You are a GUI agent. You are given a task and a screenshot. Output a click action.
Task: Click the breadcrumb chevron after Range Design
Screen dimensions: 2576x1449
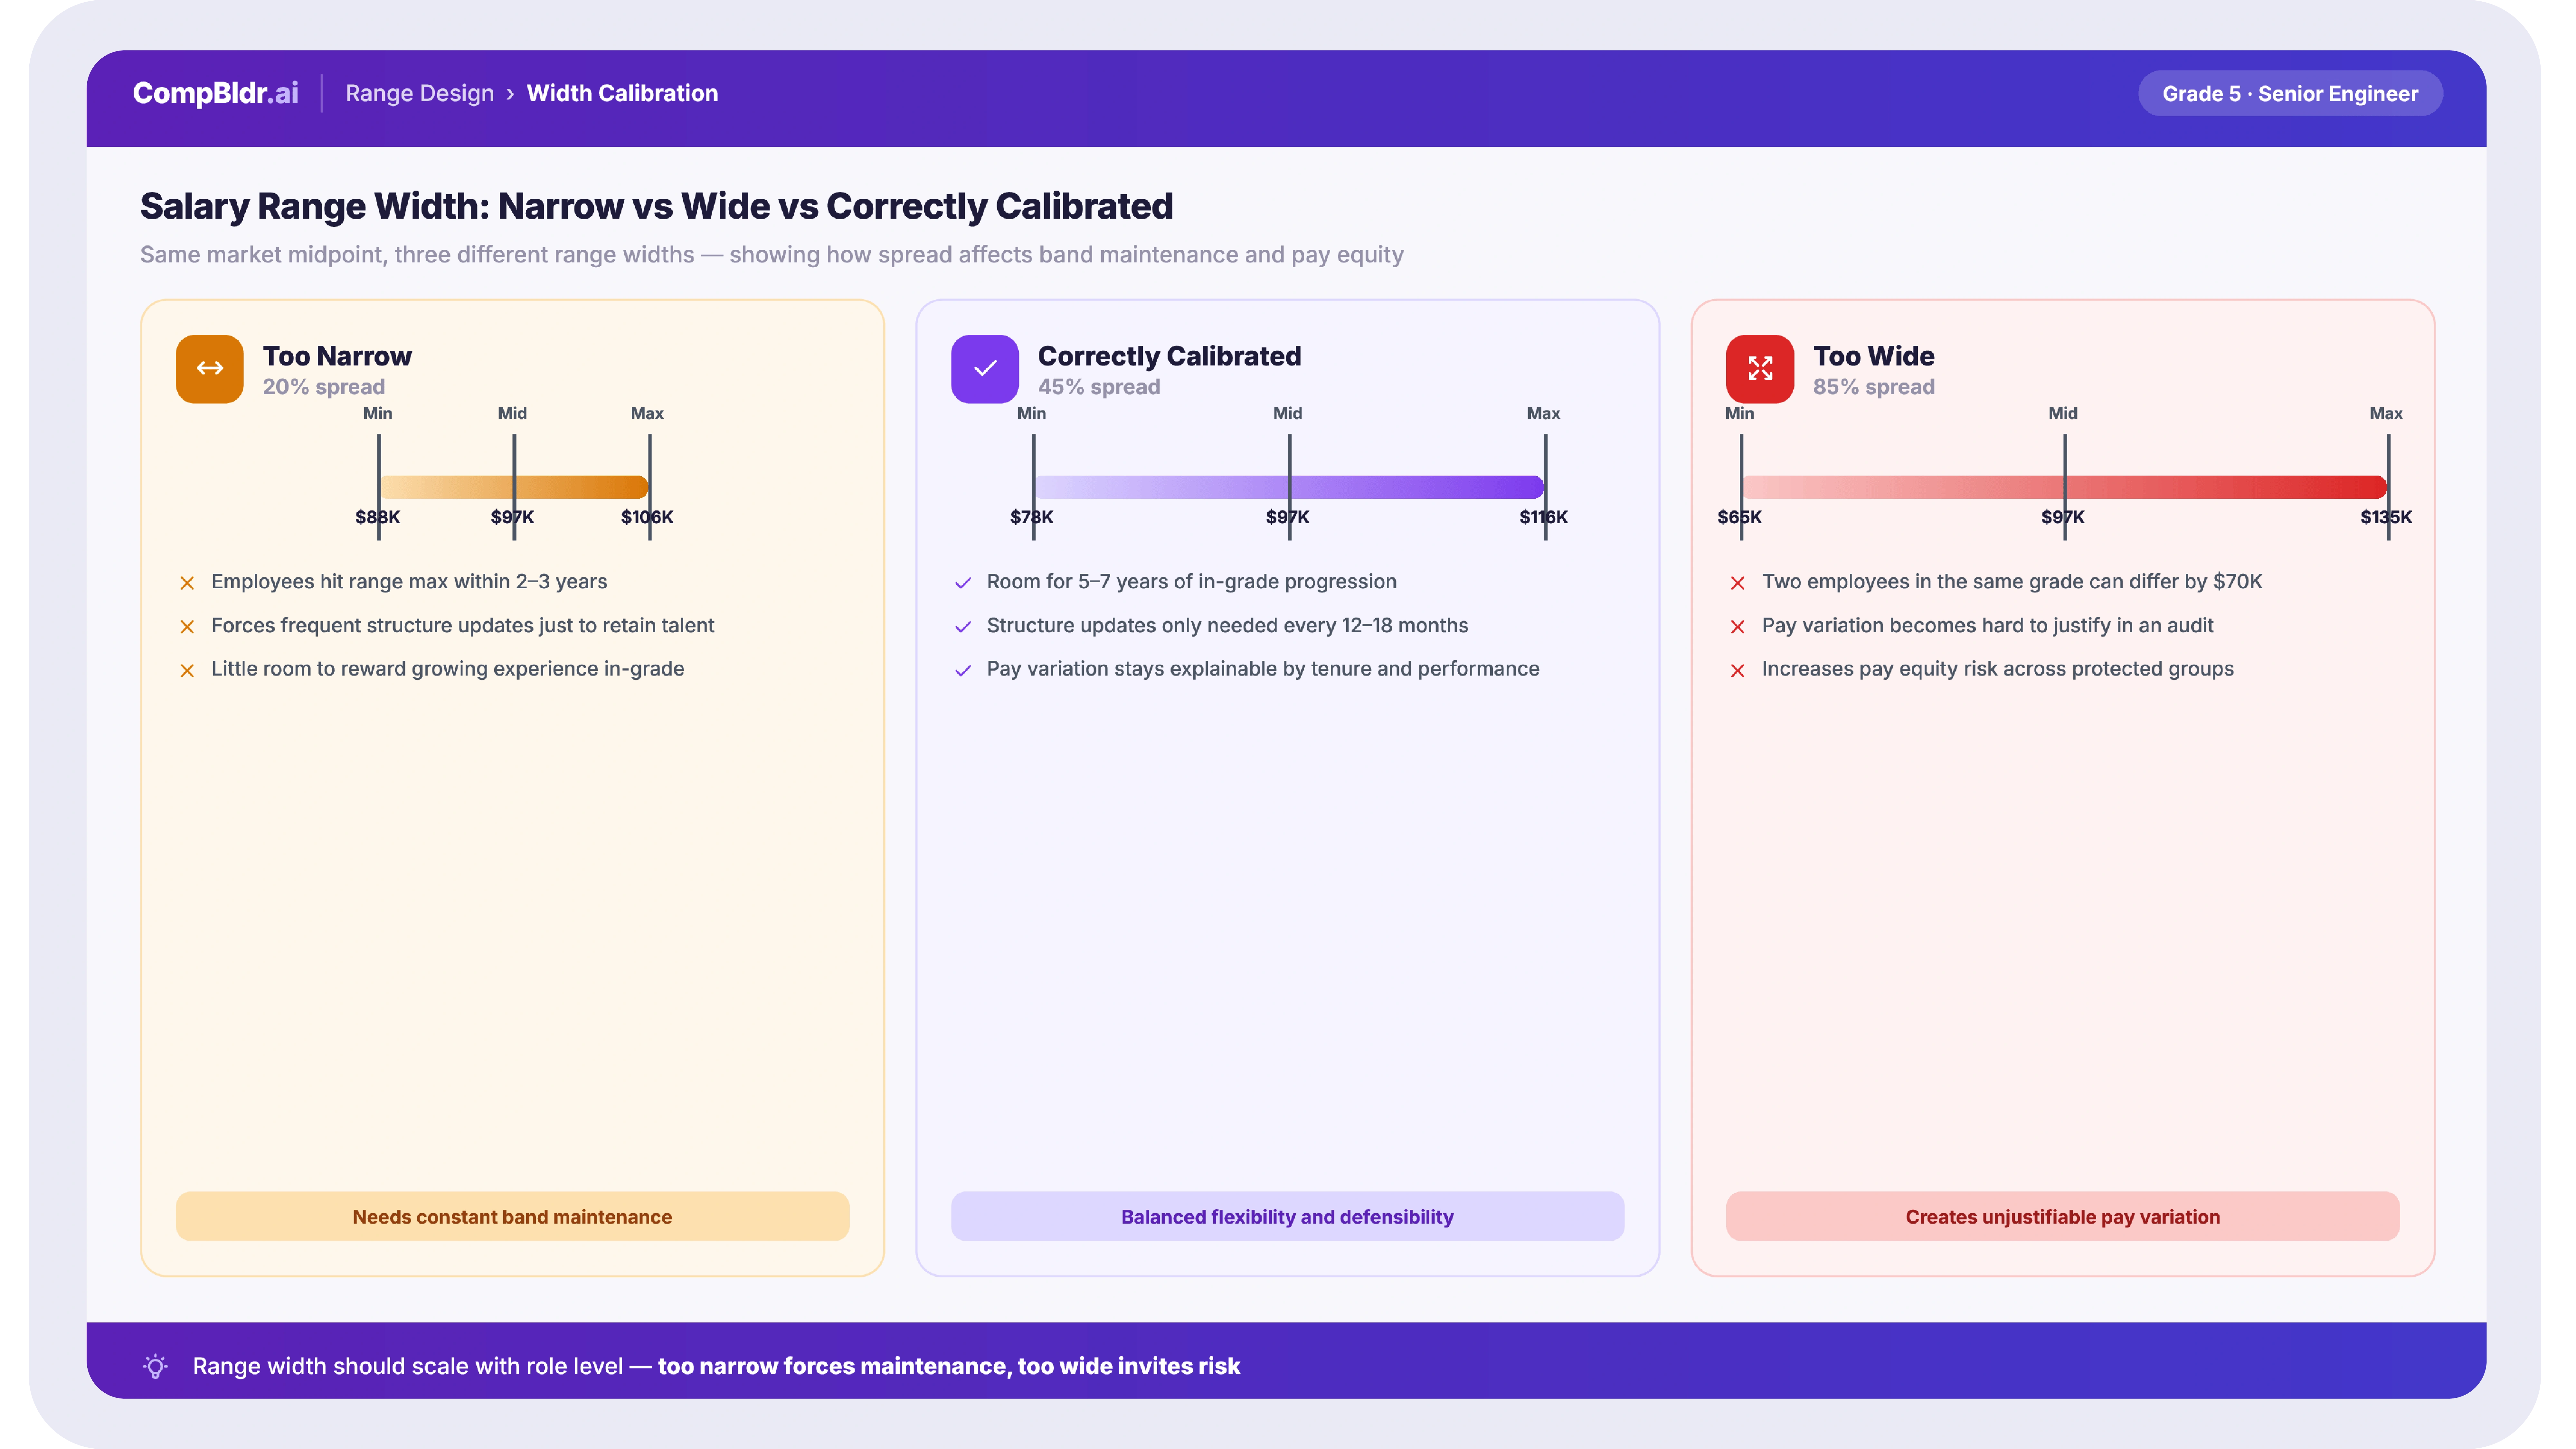[510, 94]
